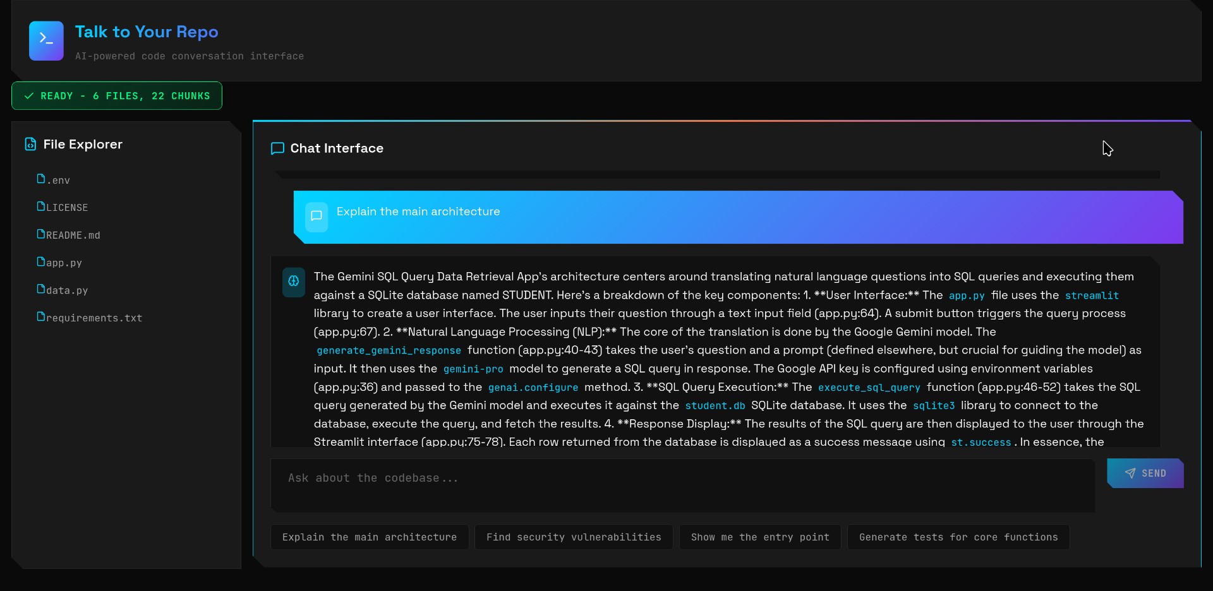This screenshot has height=591, width=1213.
Task: Click the File Explorer panel icon
Action: [30, 145]
